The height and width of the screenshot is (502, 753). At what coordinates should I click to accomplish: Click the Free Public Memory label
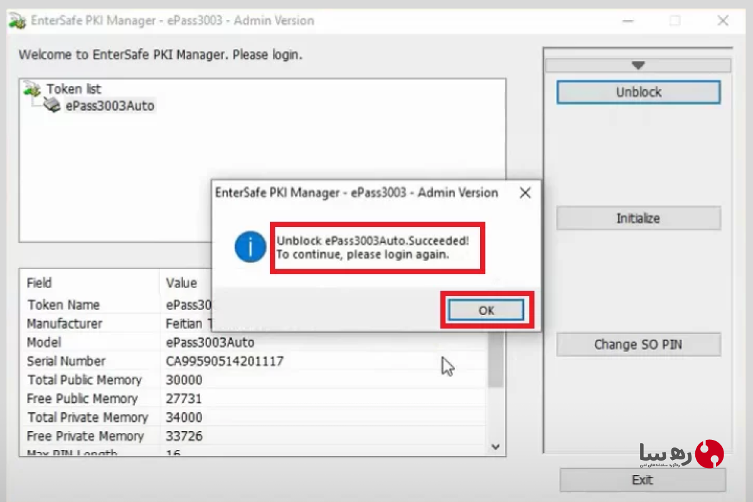pyautogui.click(x=82, y=399)
